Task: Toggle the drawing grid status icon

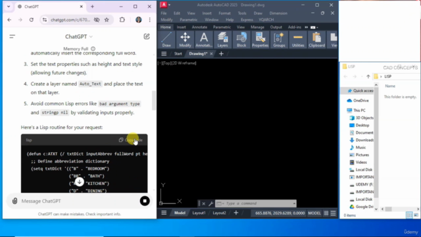Action: (x=326, y=213)
